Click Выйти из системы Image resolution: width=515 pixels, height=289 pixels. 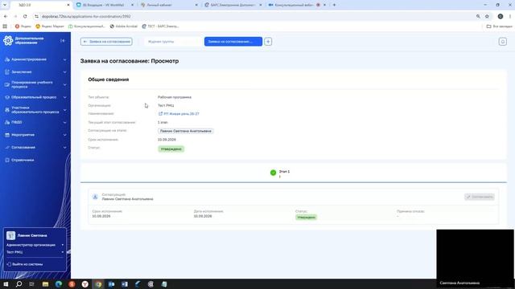(25, 264)
